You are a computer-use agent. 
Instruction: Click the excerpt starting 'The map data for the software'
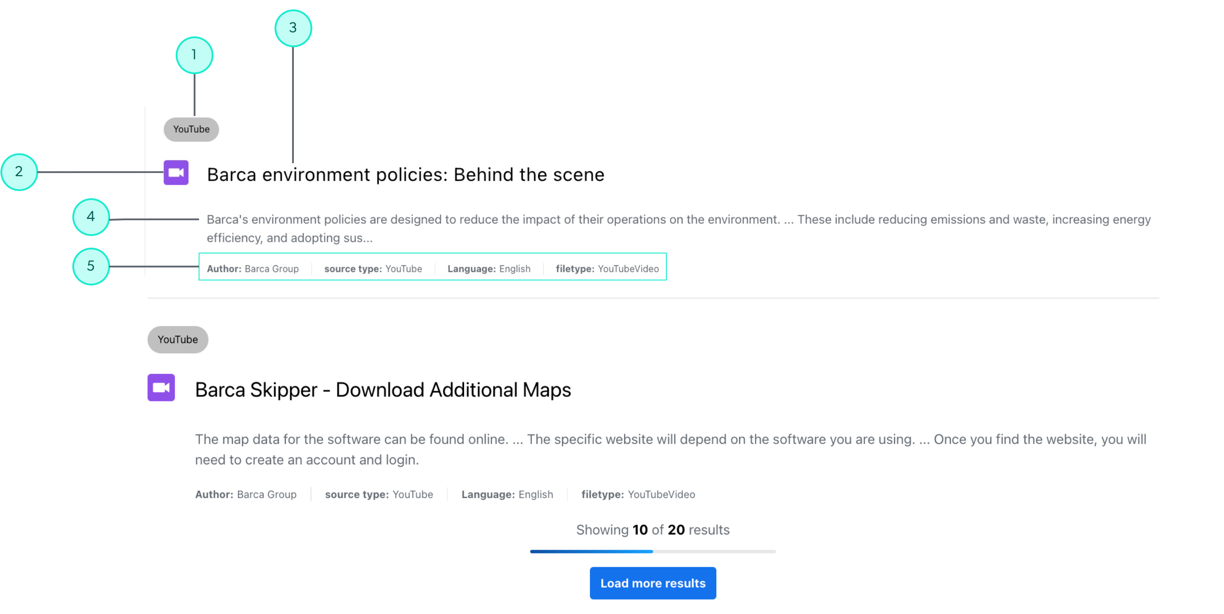click(671, 449)
